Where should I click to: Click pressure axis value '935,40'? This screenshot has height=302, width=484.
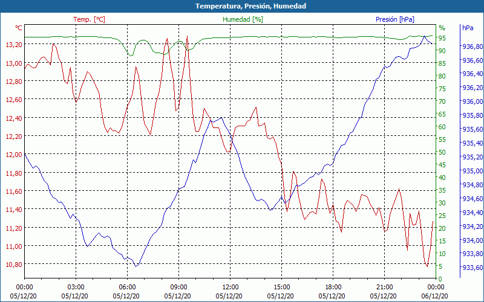(x=473, y=143)
